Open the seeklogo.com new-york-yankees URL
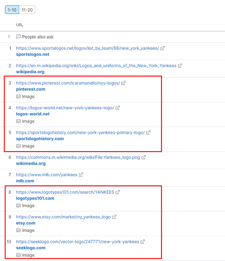The width and height of the screenshot is (225, 261). [78, 242]
